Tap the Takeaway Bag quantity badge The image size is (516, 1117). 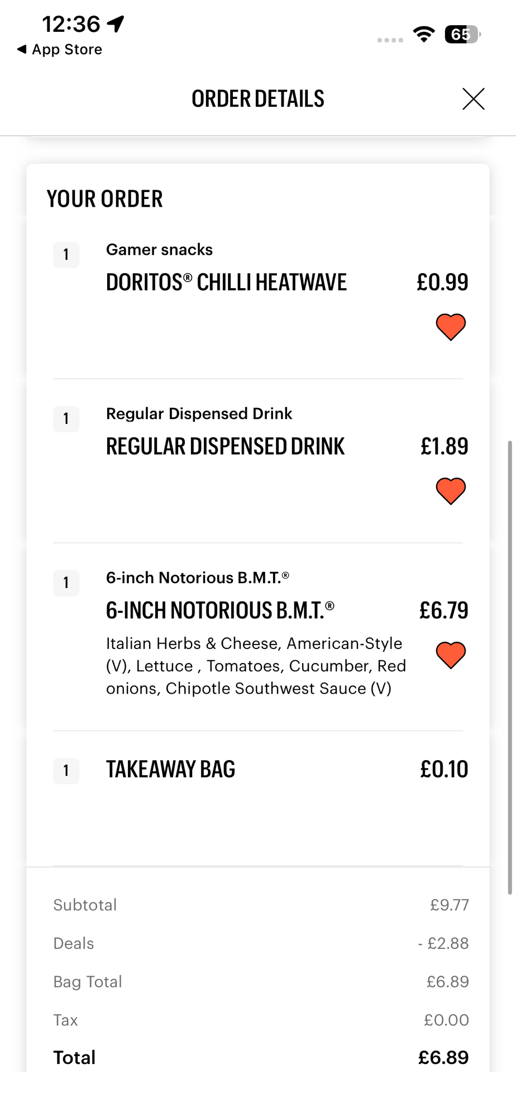click(66, 771)
